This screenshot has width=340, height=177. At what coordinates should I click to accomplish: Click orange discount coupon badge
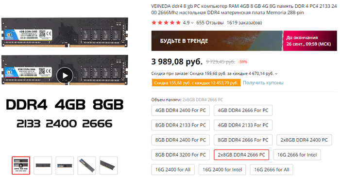(x=196, y=83)
